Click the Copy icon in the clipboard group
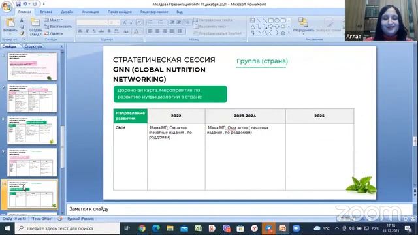 coord(22,27)
